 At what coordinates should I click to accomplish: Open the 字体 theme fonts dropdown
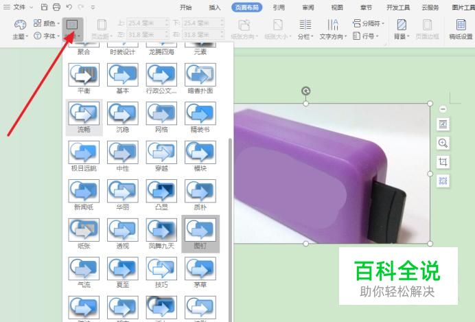[x=47, y=36]
